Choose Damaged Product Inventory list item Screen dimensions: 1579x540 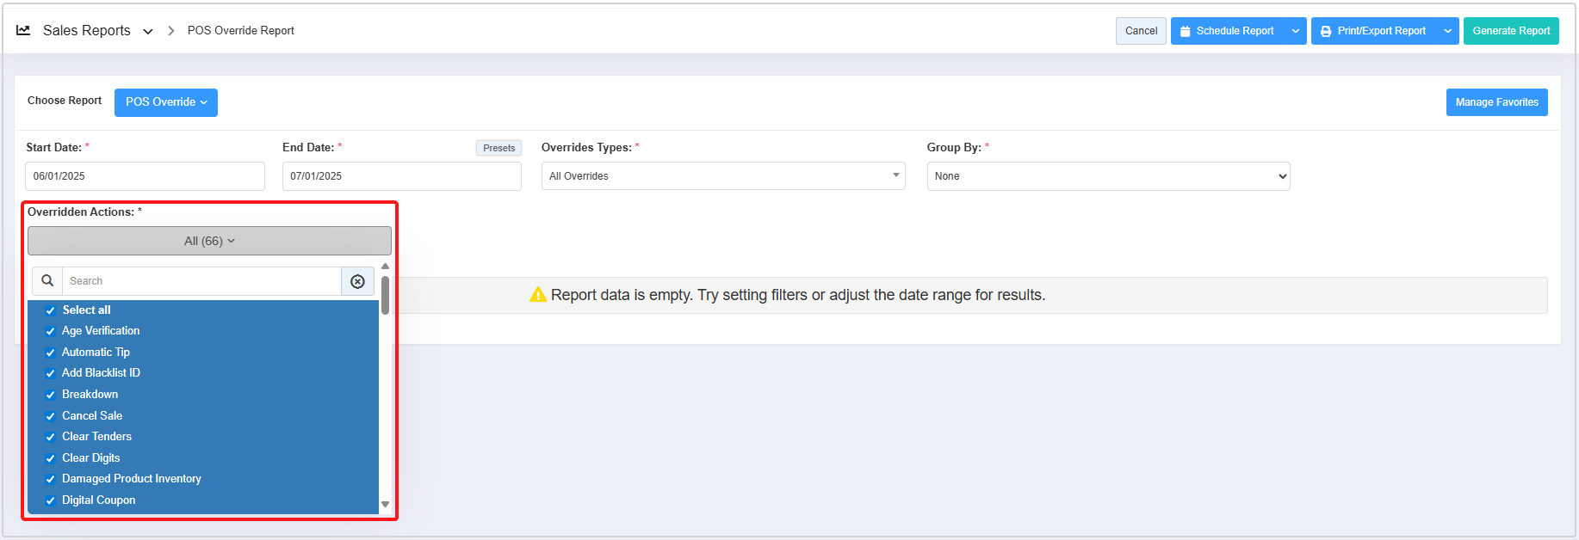[131, 479]
